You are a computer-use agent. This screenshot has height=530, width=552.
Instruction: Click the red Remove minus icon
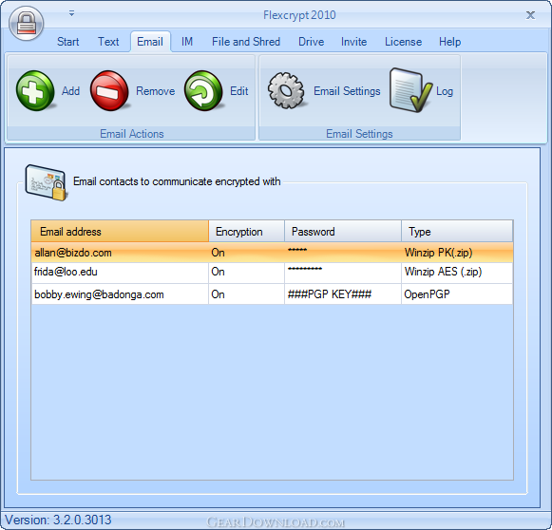109,91
